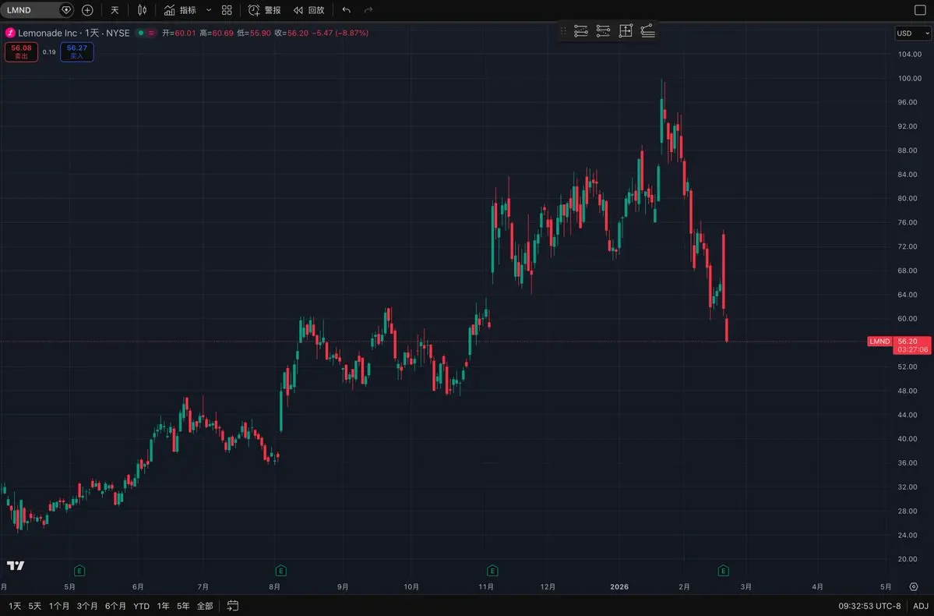The height and width of the screenshot is (616, 934).
Task: Select the 6个月 range tab
Action: 115,606
